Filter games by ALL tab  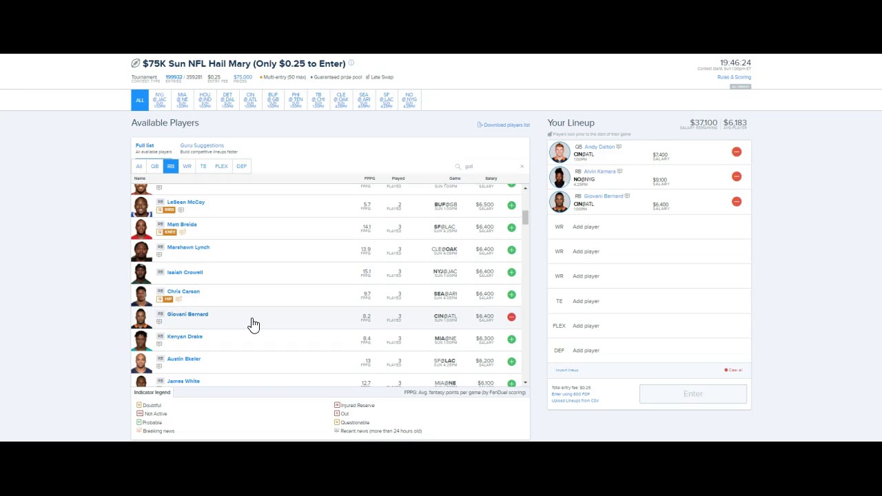(140, 100)
